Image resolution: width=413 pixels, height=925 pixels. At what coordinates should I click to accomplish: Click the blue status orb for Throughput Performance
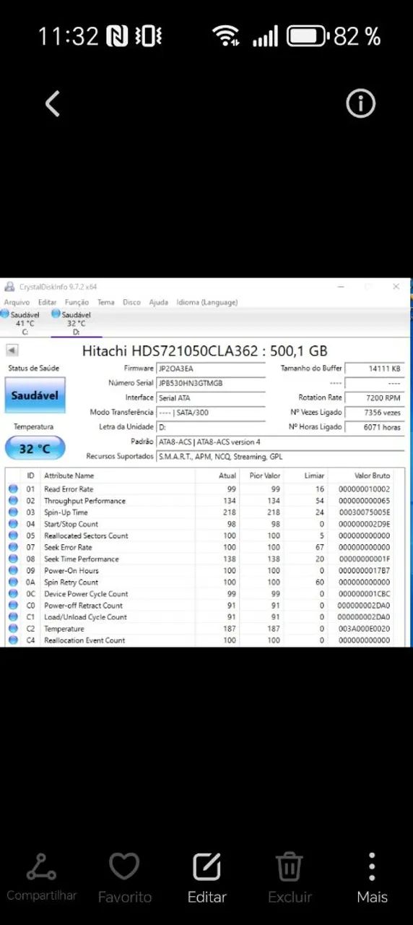(x=13, y=501)
